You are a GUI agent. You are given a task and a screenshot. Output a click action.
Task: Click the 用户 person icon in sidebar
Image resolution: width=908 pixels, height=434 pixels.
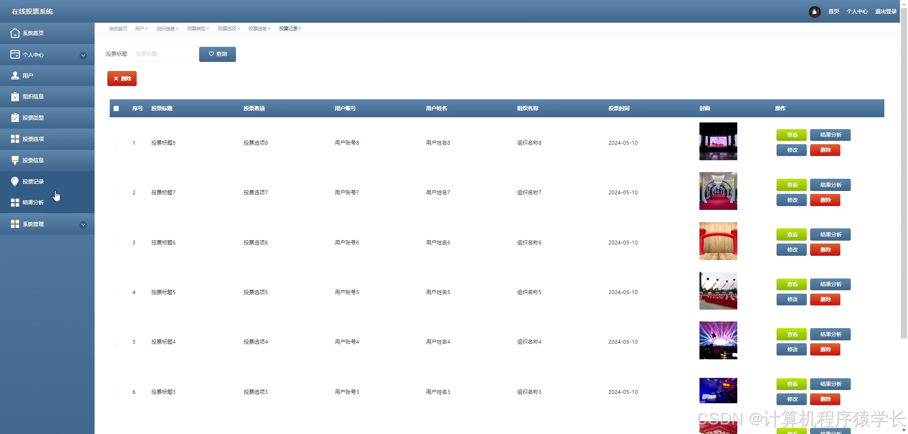pos(15,75)
